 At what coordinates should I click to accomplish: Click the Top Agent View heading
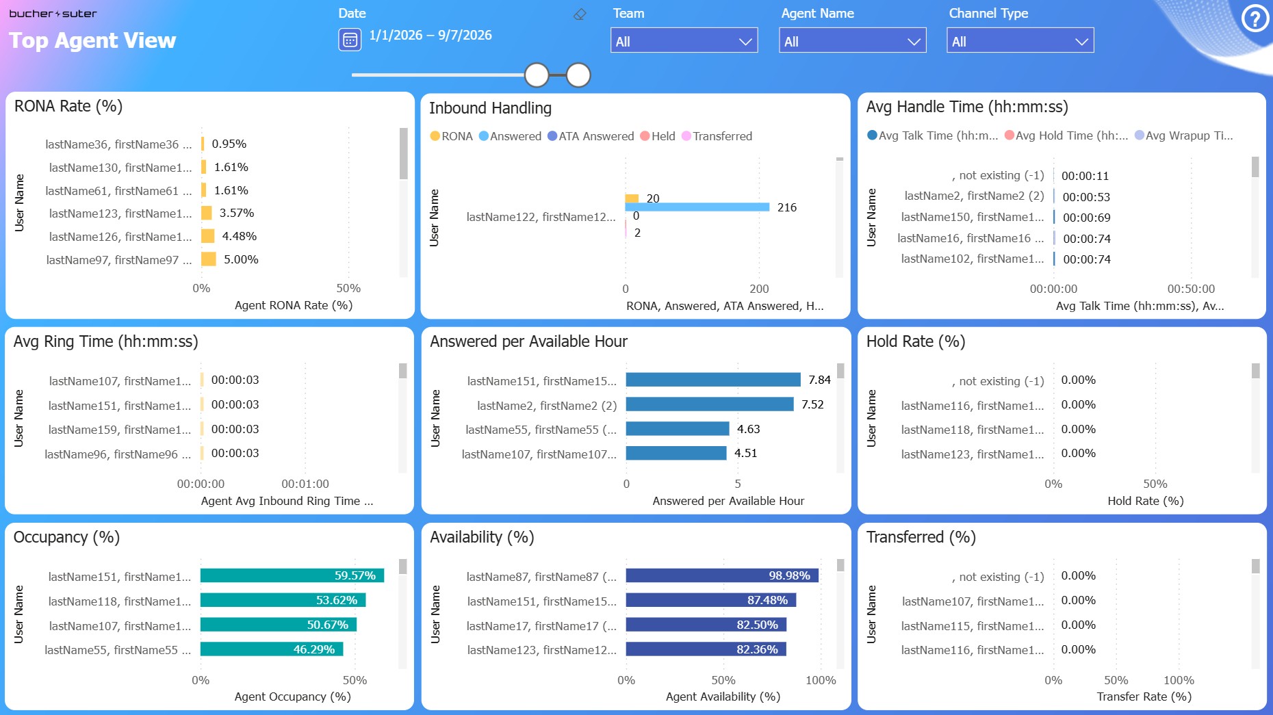point(92,41)
